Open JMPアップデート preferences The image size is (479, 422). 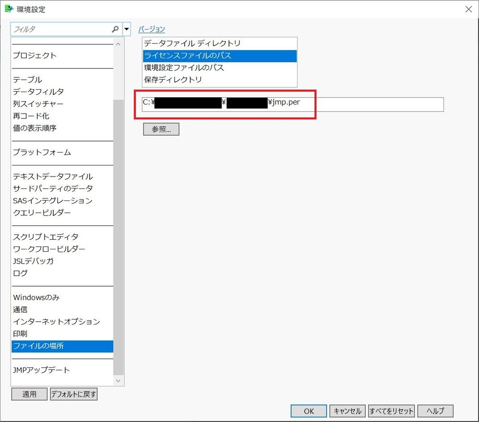62,370
